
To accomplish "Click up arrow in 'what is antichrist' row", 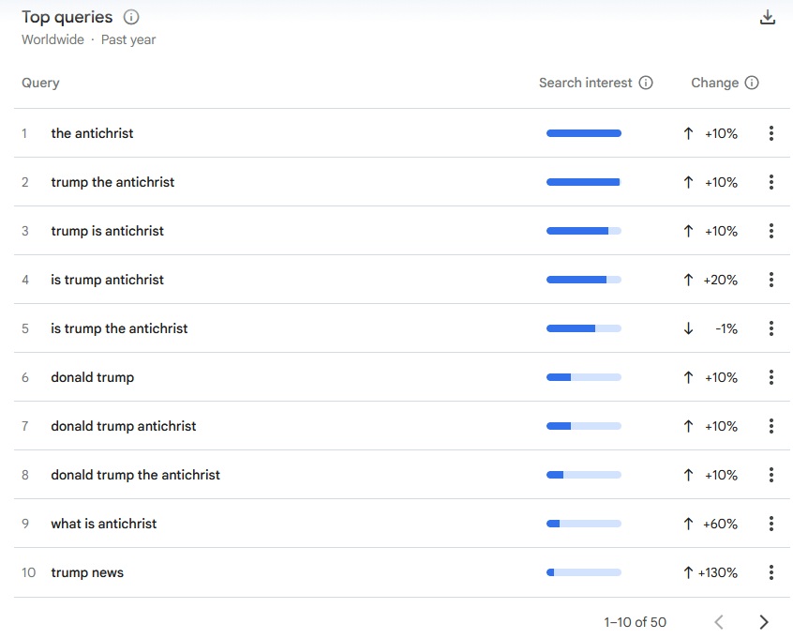I will [x=688, y=524].
